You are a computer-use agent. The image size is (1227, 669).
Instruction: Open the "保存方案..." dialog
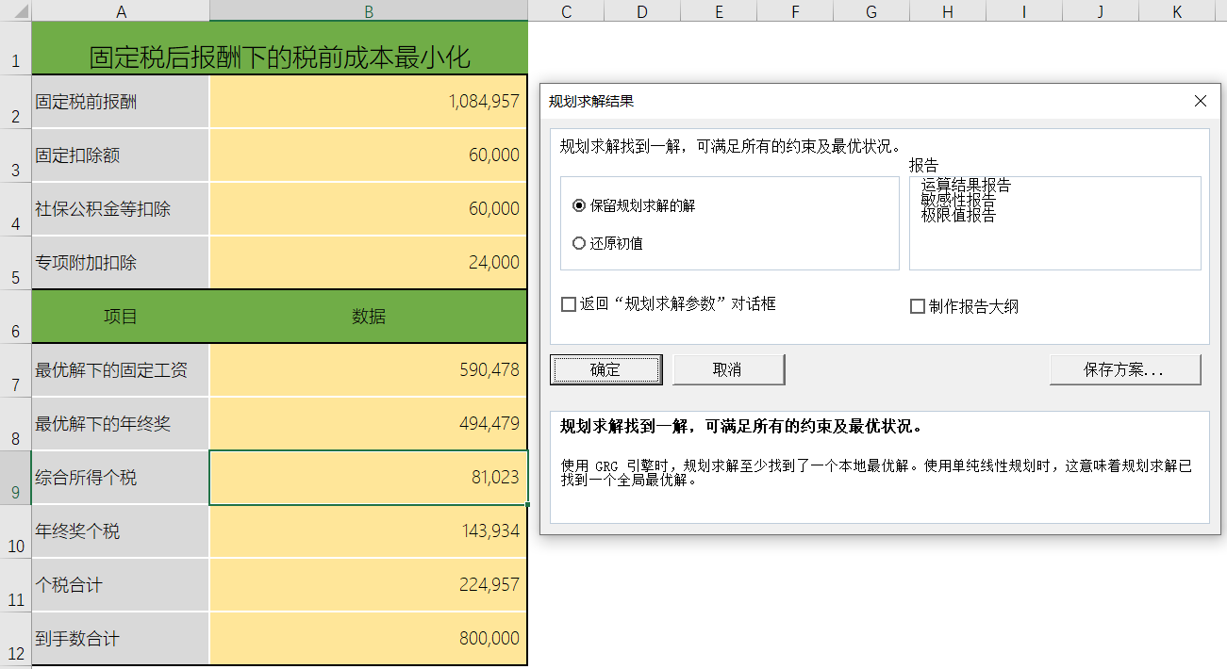[1124, 369]
